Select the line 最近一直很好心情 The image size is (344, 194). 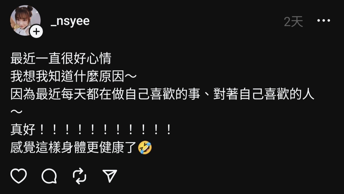tap(61, 58)
